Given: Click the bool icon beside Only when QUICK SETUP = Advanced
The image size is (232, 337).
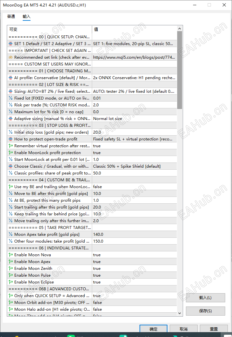Looking at the screenshot, I should point(10,295).
